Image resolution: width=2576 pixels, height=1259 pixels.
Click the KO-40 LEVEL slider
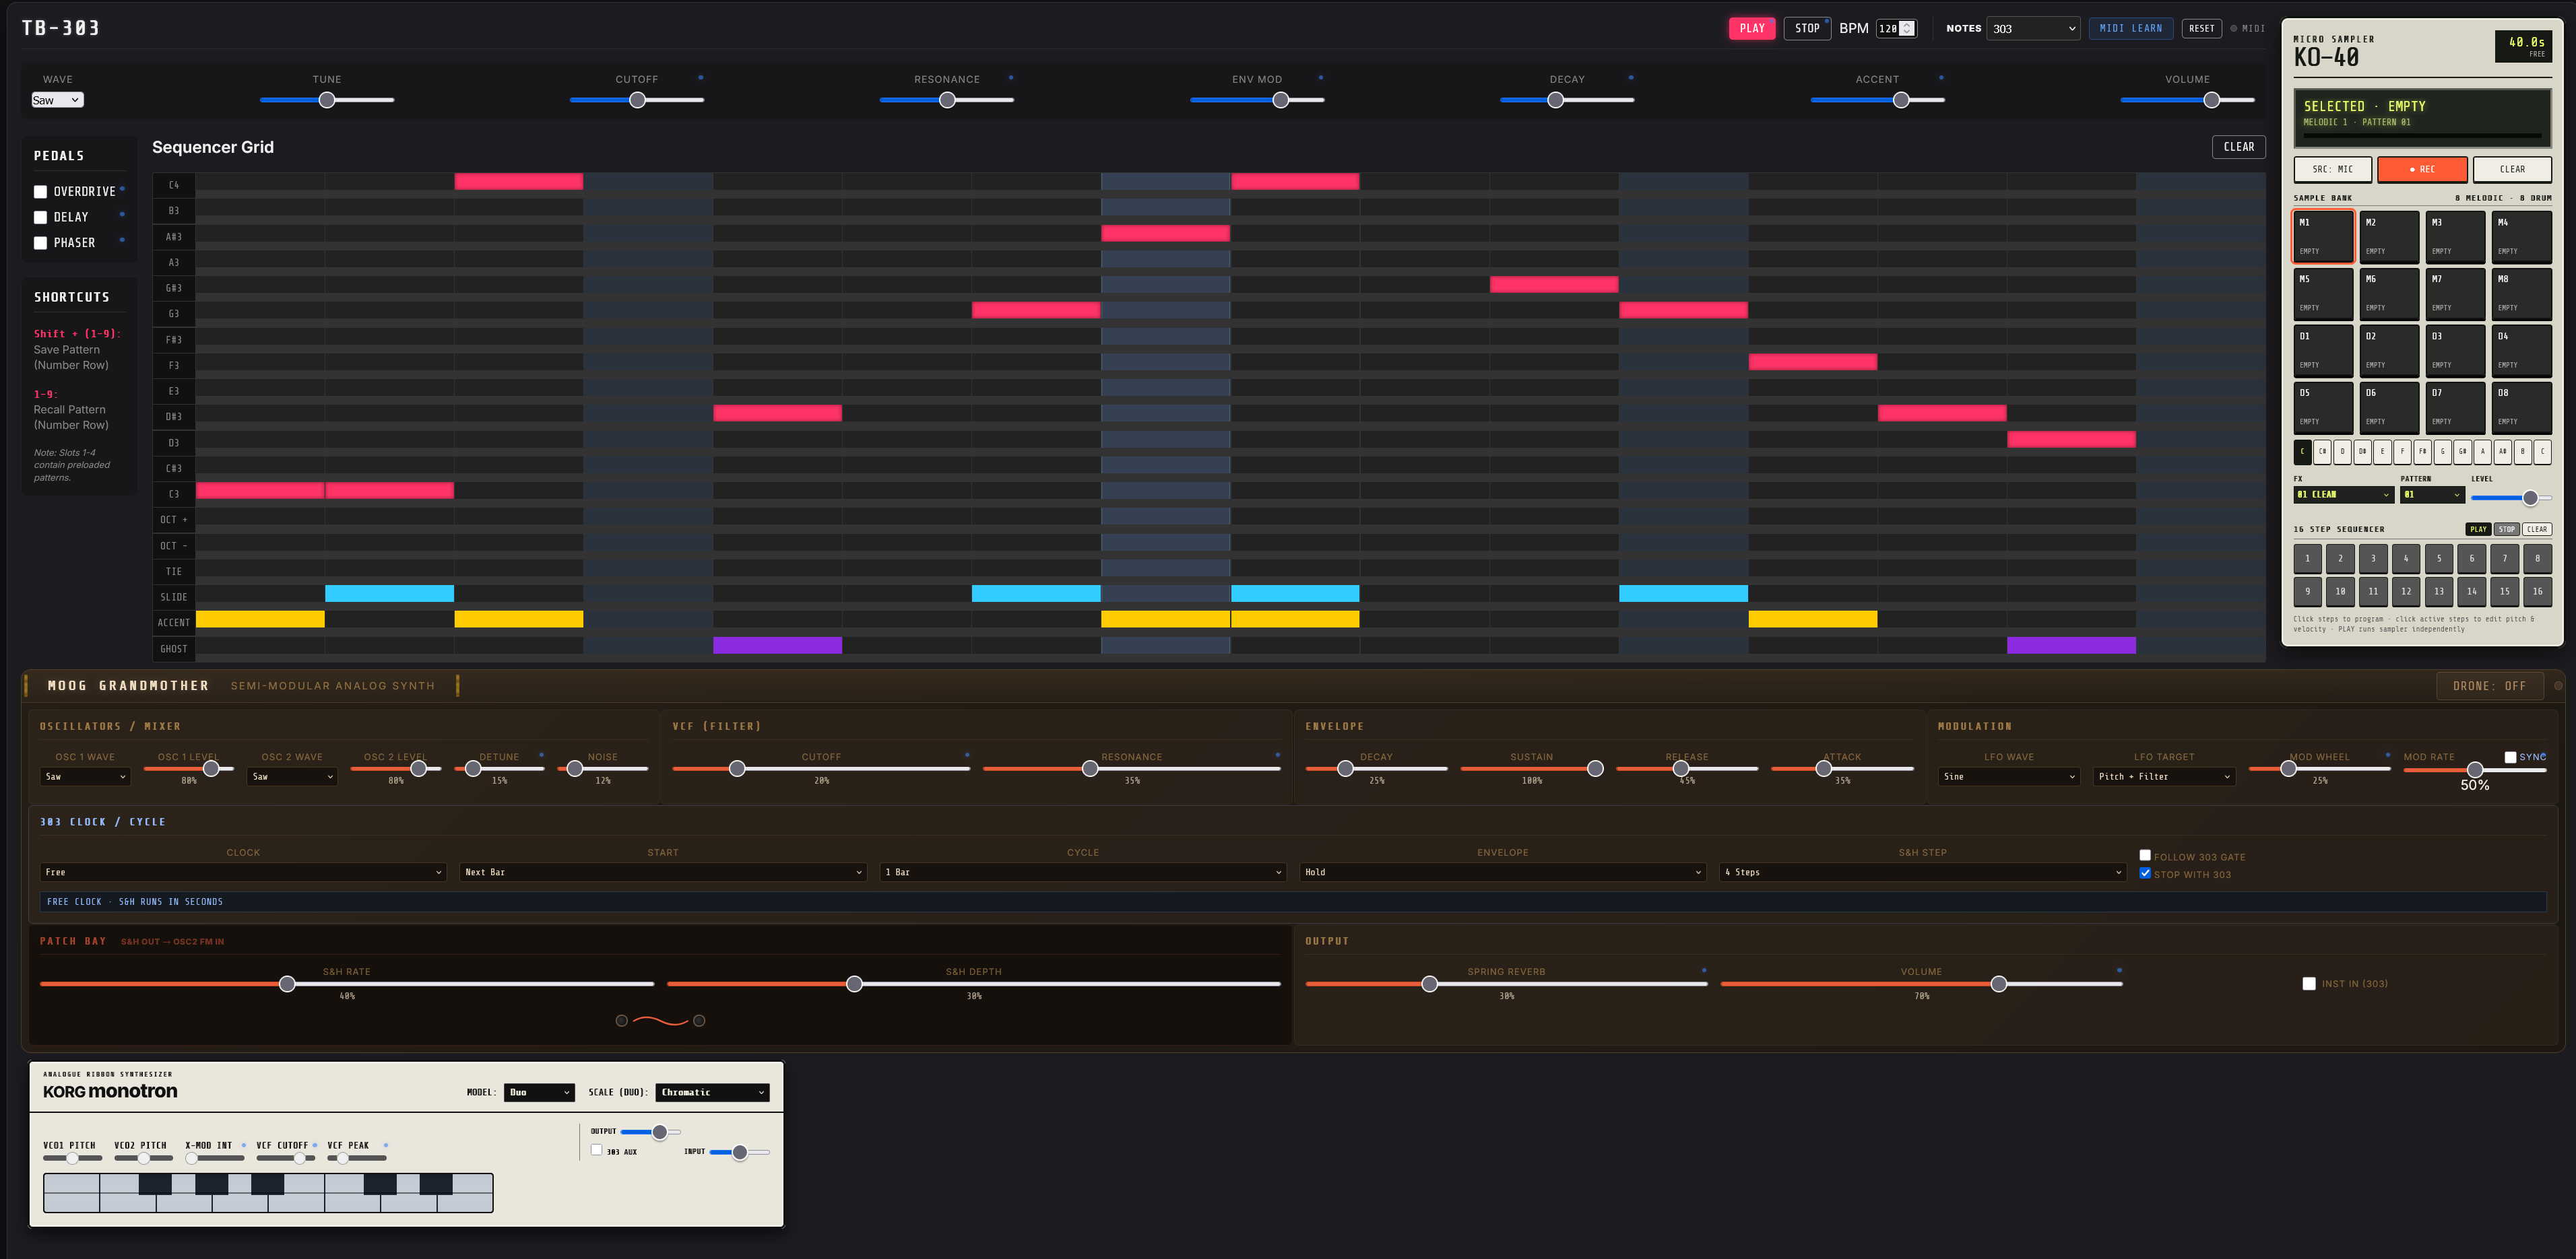click(2511, 498)
